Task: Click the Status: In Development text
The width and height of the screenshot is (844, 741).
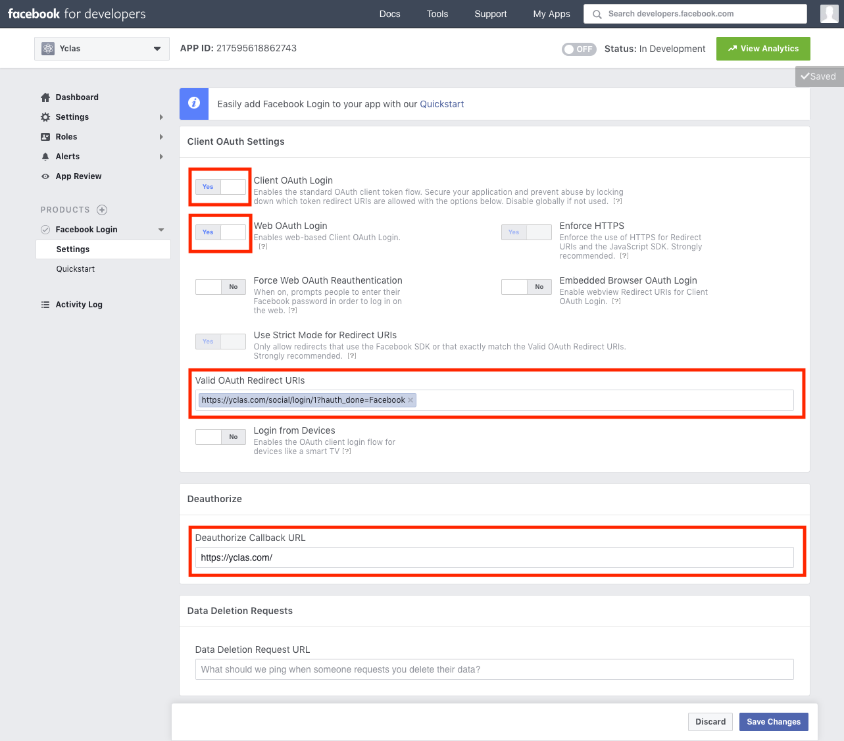Action: click(x=655, y=49)
